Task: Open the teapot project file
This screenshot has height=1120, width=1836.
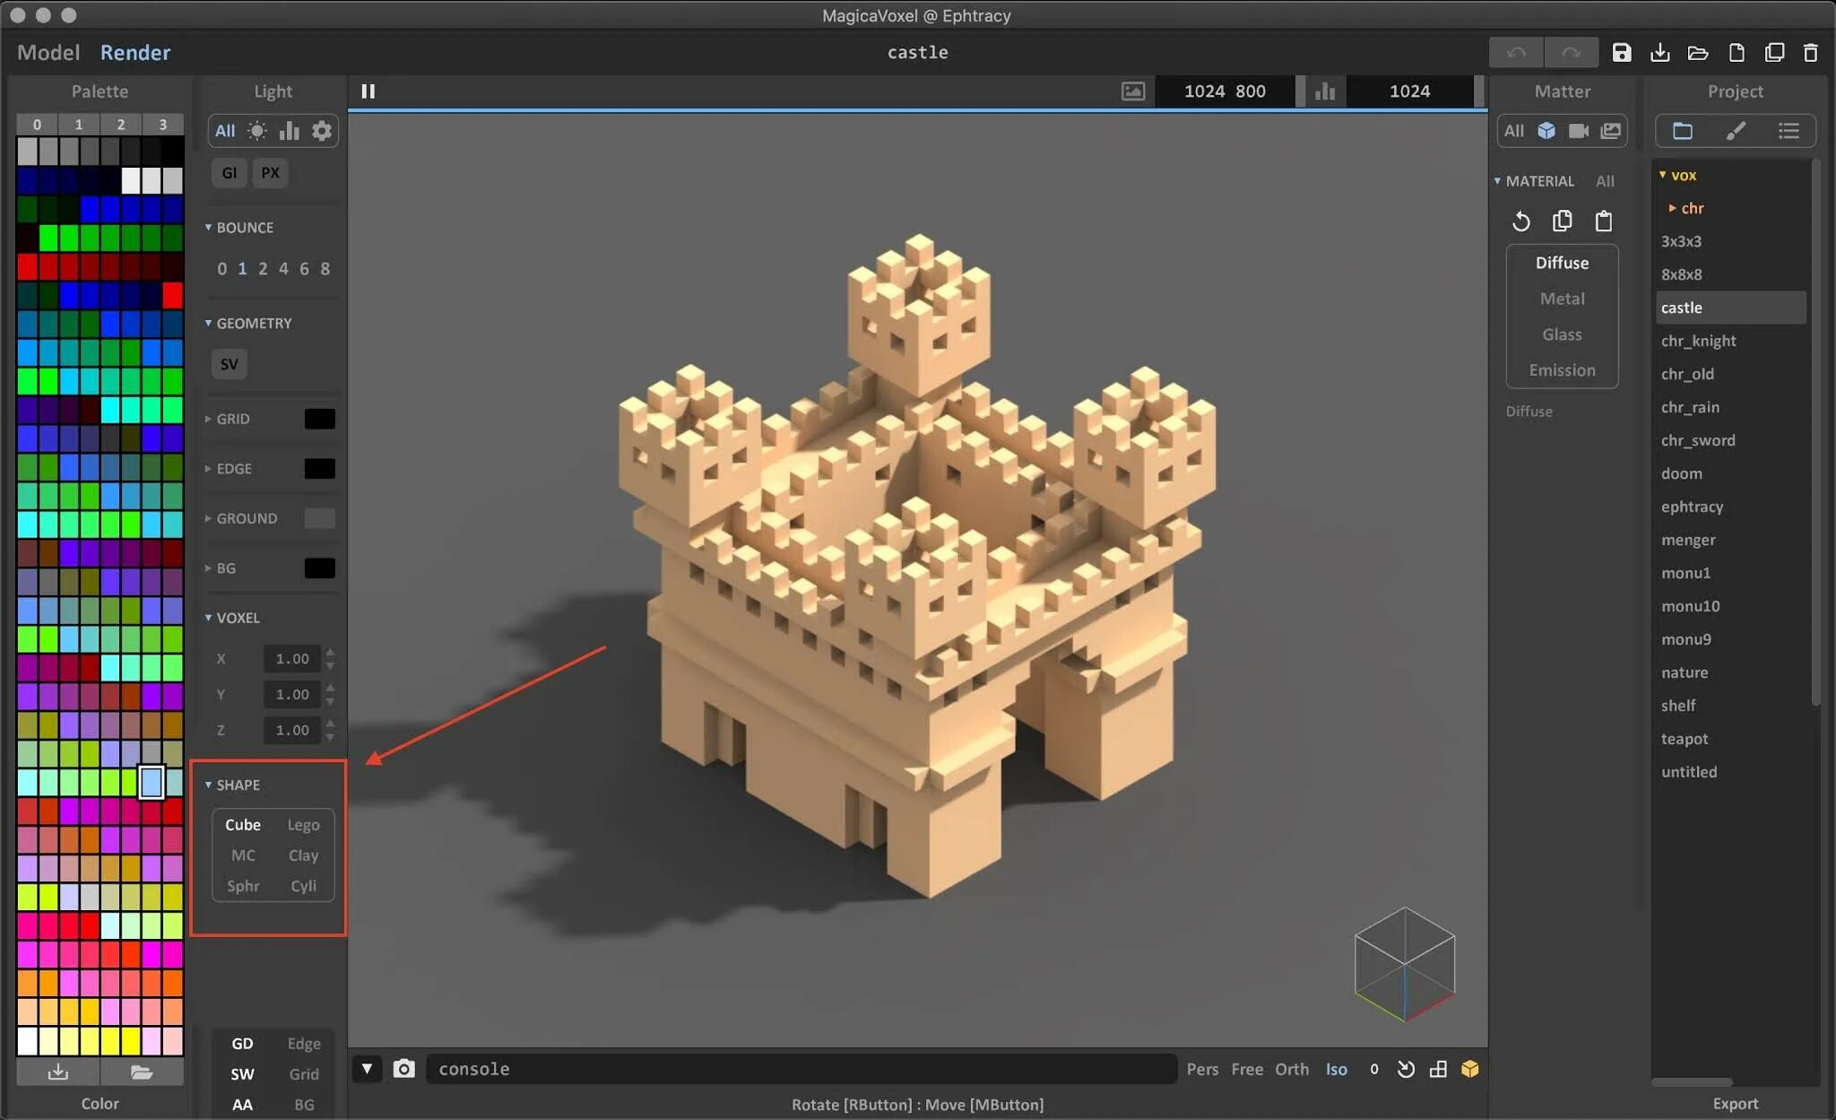Action: [1684, 739]
